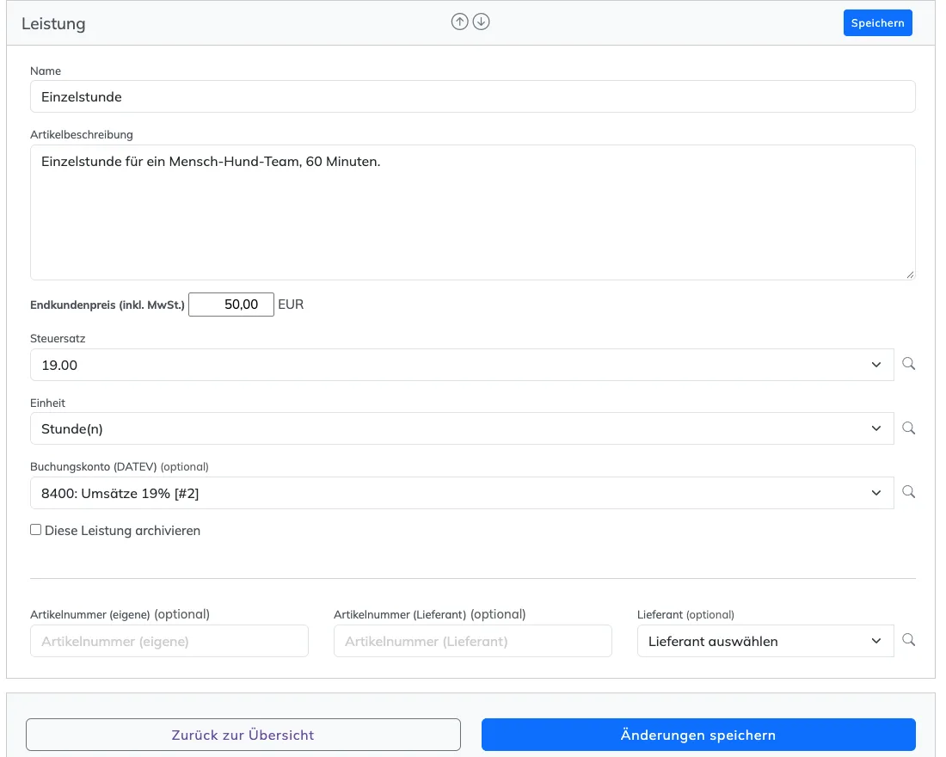The width and height of the screenshot is (946, 757).
Task: Search suppliers with the magnifier icon
Action: tap(909, 641)
